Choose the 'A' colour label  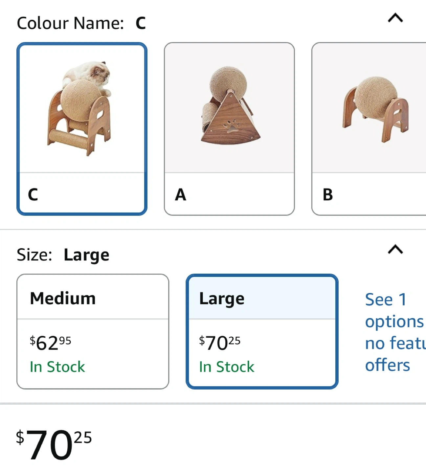181,194
